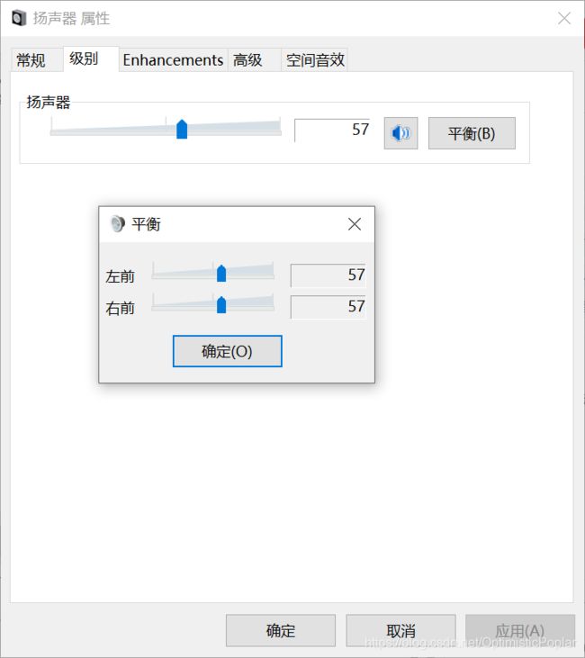Click the 平衡(B) button
The height and width of the screenshot is (658, 585).
[x=472, y=133]
